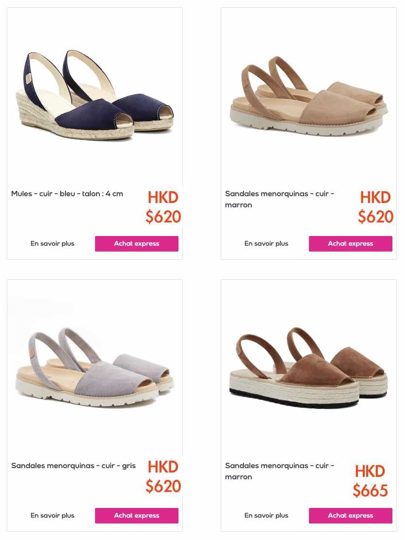The height and width of the screenshot is (540, 405).
Task: Click HKD $620 price of top-right beige sandals
Action: pyautogui.click(x=375, y=207)
